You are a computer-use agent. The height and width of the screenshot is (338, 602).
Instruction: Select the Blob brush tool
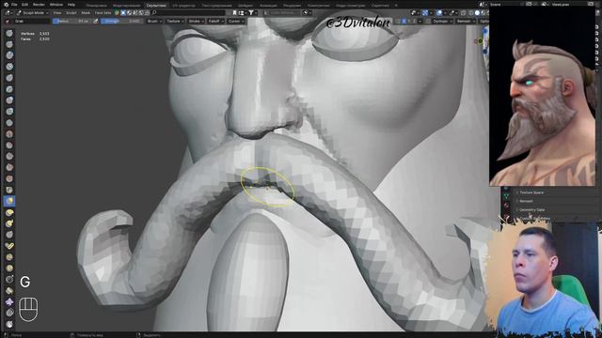click(x=9, y=112)
